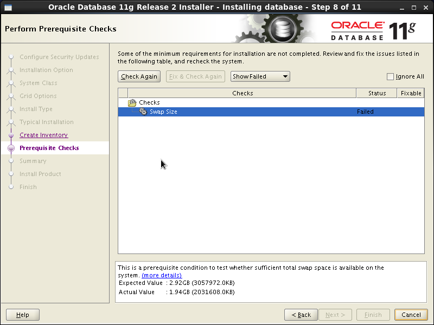Click the Fixable column header
Viewport: 434px width, 325px height.
coord(411,93)
